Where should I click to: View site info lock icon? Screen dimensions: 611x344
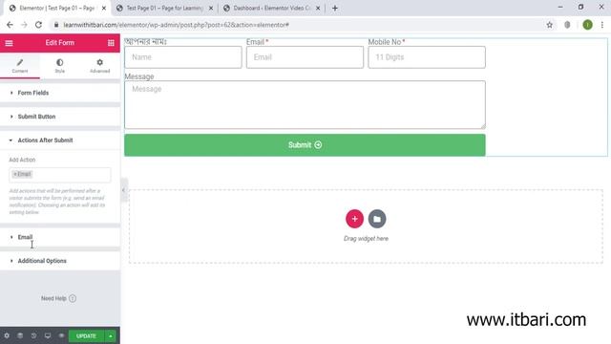coord(56,25)
